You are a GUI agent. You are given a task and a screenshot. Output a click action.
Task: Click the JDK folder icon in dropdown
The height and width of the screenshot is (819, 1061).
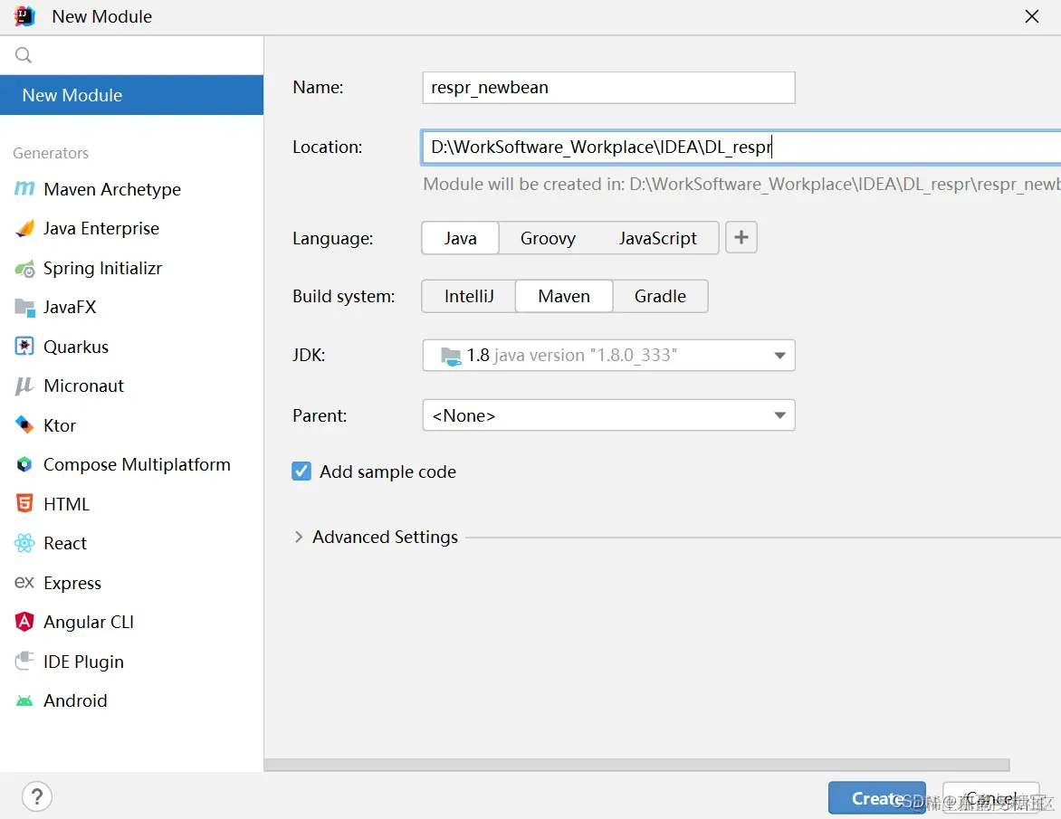click(x=451, y=356)
